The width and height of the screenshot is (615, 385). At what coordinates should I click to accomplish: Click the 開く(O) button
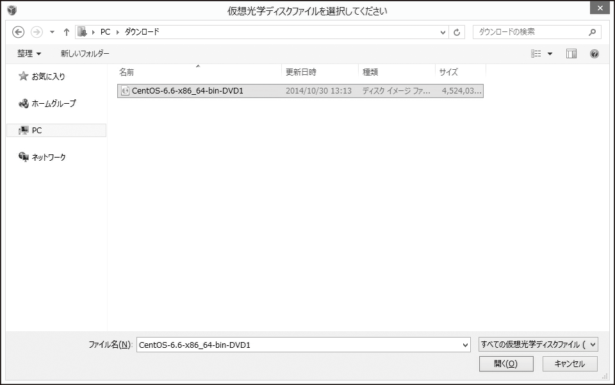click(x=506, y=364)
